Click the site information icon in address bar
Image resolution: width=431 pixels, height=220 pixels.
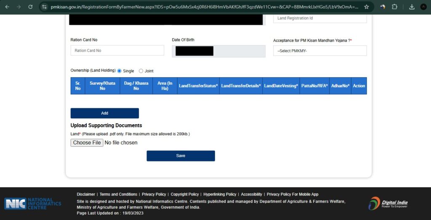click(44, 7)
